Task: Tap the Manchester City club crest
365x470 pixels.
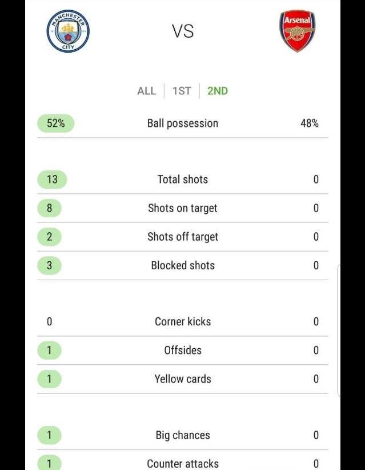Action: (68, 31)
